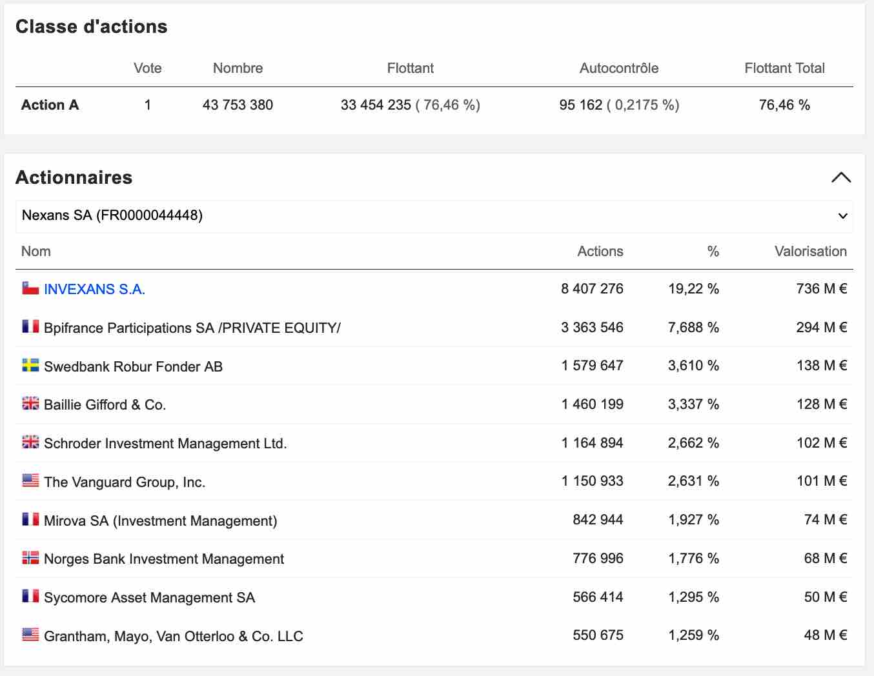The width and height of the screenshot is (874, 676).
Task: Click the Chile flag next to INVEXANS
Action: 30,288
